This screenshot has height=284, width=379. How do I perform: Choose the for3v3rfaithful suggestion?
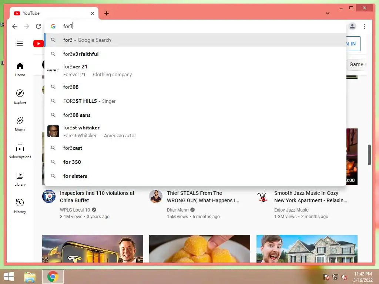coord(195,54)
